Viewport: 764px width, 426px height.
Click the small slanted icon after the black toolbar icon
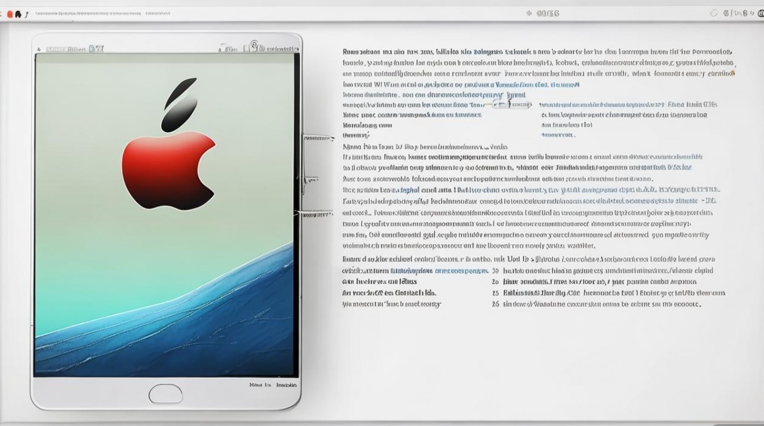click(26, 13)
